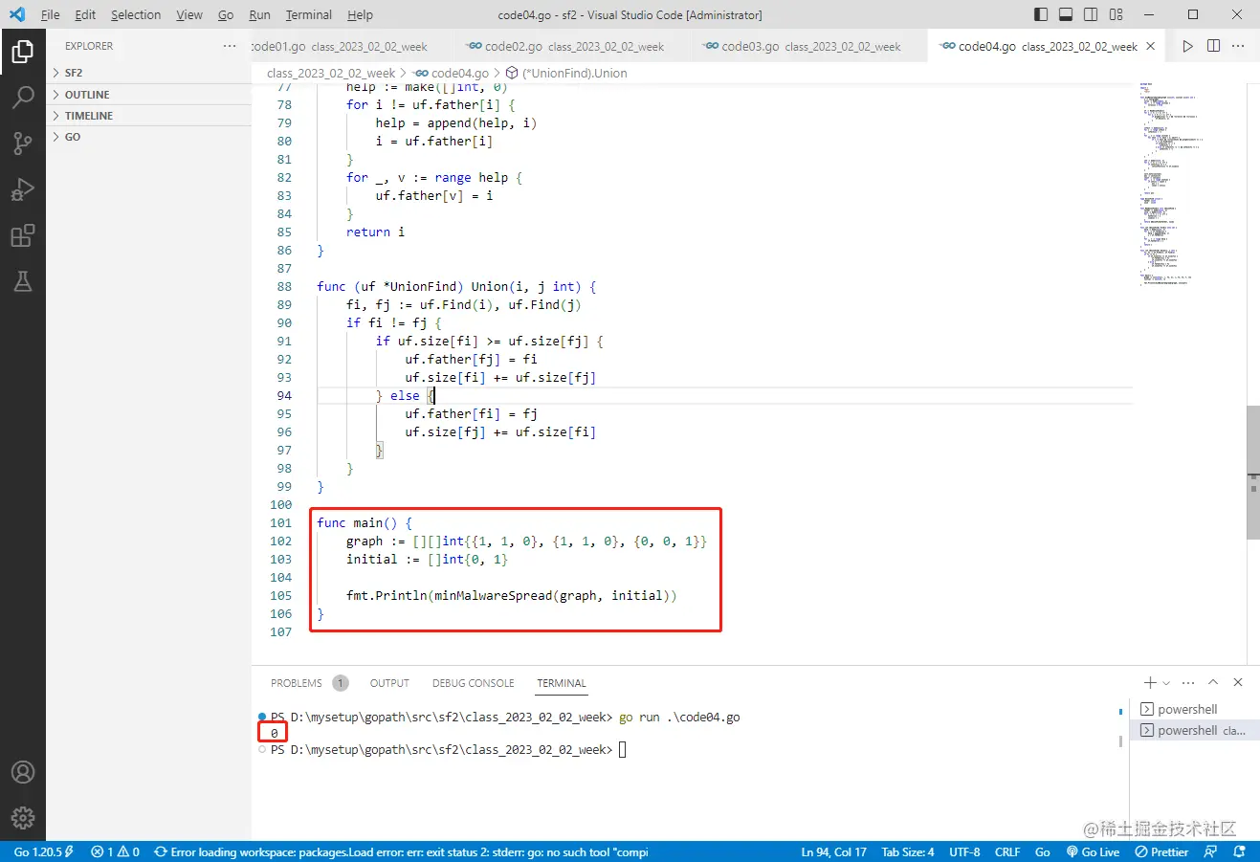Create a new terminal with plus icon
This screenshot has height=862, width=1260.
(1150, 682)
